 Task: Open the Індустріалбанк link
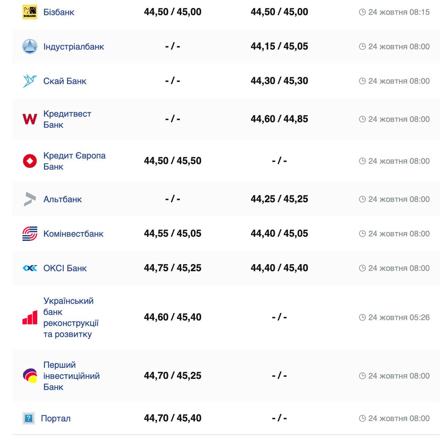[x=74, y=46]
